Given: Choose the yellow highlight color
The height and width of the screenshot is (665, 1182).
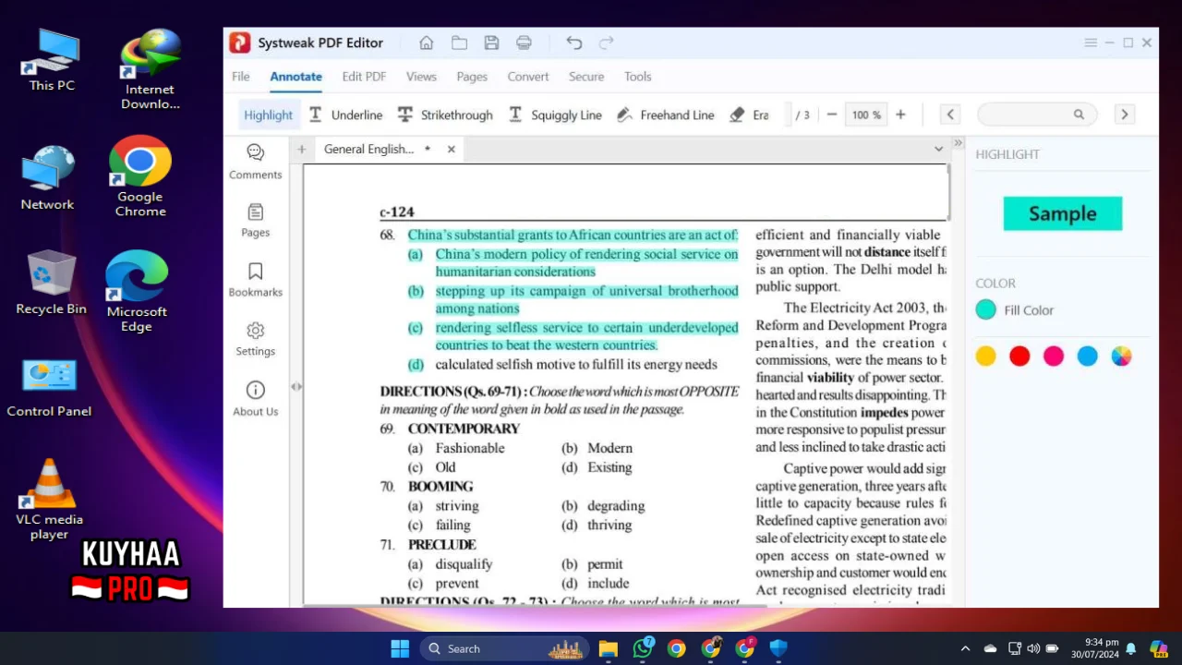Looking at the screenshot, I should [x=986, y=357].
